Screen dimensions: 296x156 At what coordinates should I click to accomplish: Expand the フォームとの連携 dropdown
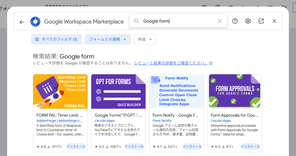108,39
